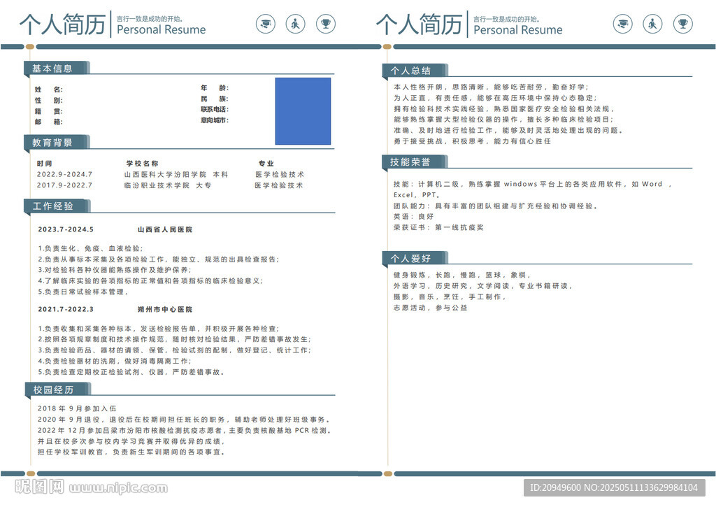Click the 2017.9-2022.7 education date
Screen dimensions: 716x507
click(x=64, y=185)
